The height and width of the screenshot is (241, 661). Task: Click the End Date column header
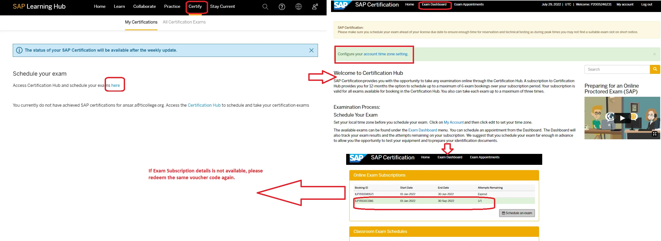tap(443, 188)
